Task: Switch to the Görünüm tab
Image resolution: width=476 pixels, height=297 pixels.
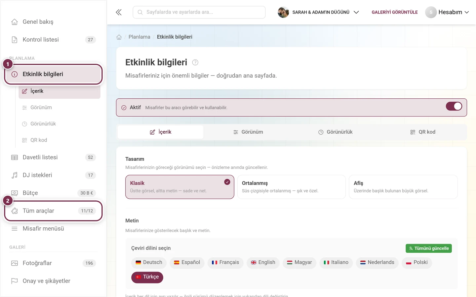Action: click(x=248, y=132)
